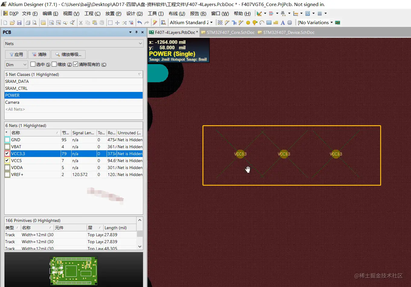Click the paste clipboard icon
Viewport: 411px width, 287px height.
point(95,23)
